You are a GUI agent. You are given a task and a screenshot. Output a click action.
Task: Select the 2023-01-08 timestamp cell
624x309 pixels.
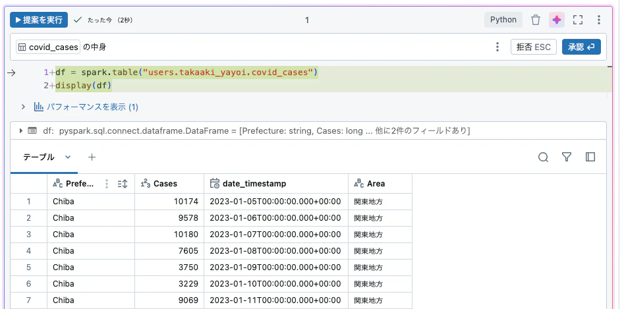point(276,251)
